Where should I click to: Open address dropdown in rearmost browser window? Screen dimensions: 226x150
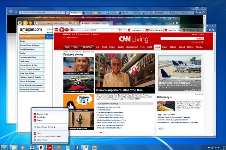point(58,13)
